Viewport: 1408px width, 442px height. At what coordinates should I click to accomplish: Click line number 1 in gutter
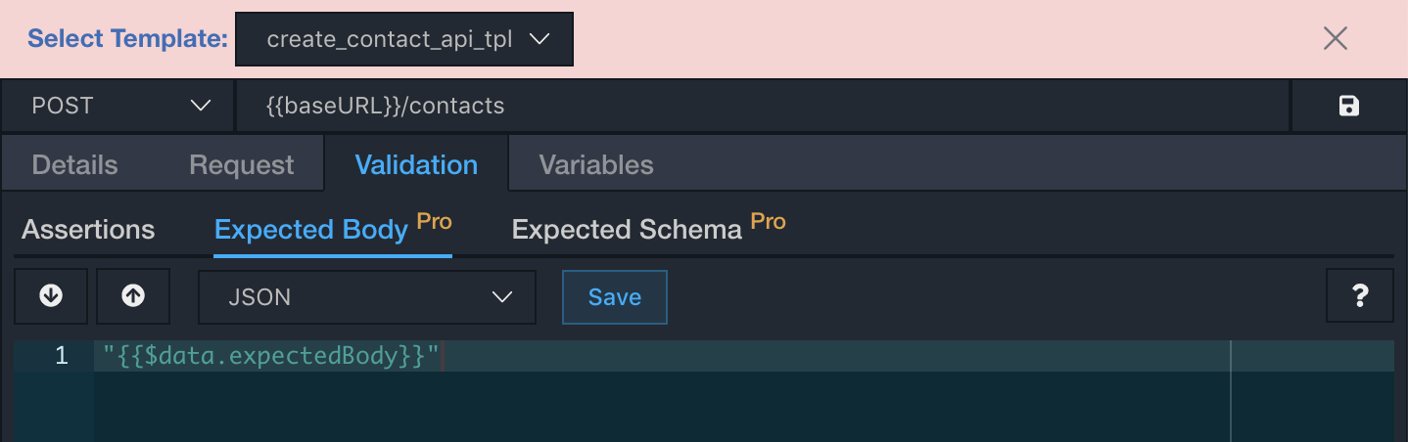tap(61, 356)
